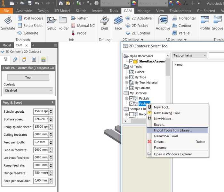
Task: Select Renumber Tools in context menu
Action: 177,136
